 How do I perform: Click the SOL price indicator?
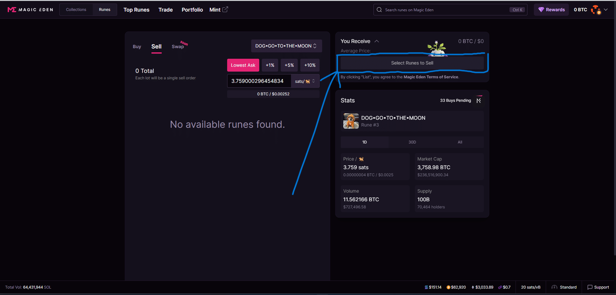pos(433,287)
